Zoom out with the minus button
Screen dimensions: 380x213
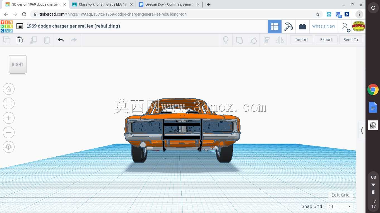pos(9,132)
